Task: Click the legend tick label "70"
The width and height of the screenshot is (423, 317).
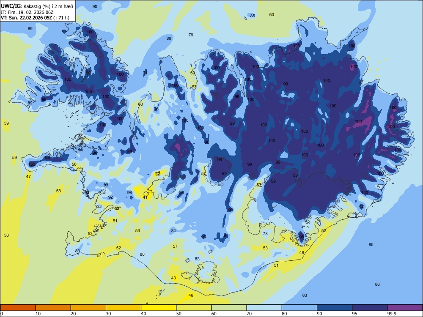Action: [249, 314]
